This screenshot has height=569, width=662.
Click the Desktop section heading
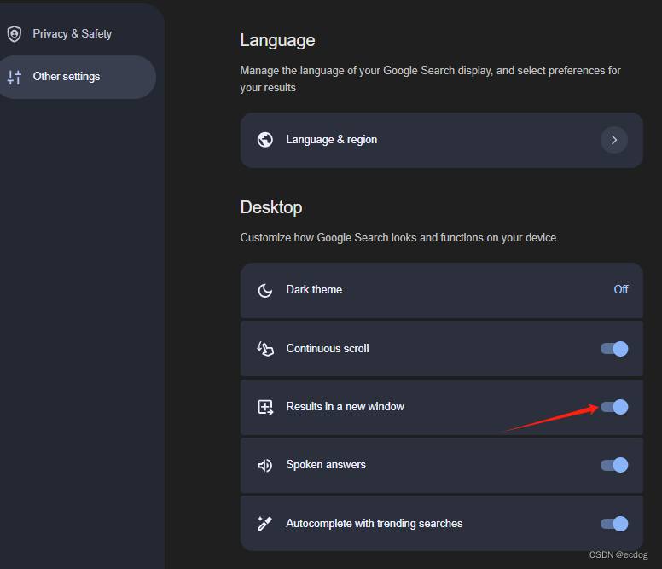tap(271, 207)
